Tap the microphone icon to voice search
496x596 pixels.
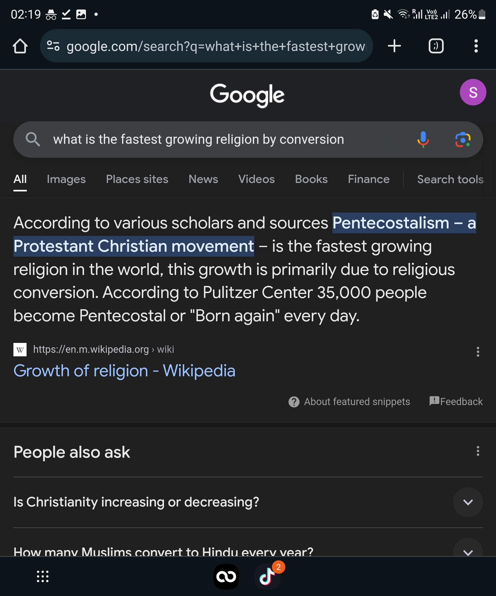[423, 139]
